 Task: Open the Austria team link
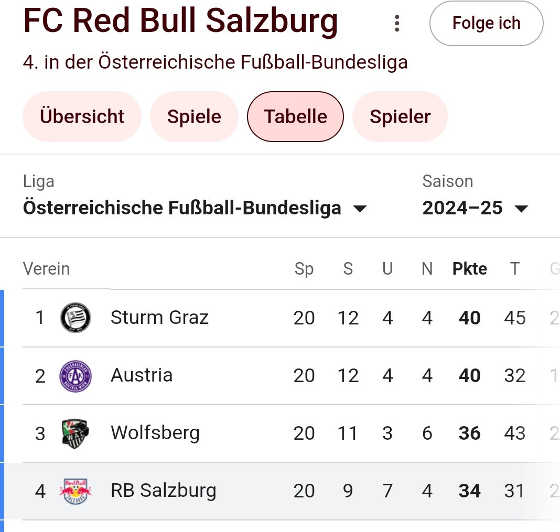(x=142, y=375)
